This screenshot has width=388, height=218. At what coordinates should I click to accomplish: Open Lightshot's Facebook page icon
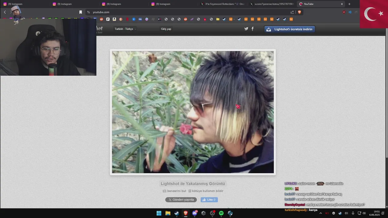[253, 29]
